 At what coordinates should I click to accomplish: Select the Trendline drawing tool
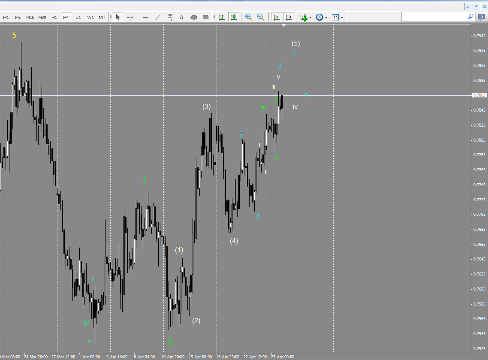158,17
